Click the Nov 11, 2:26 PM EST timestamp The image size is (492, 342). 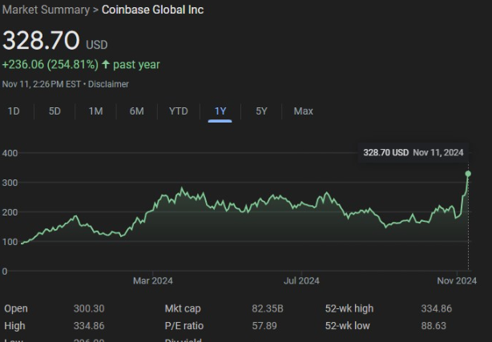(42, 84)
